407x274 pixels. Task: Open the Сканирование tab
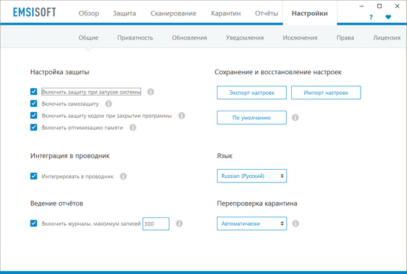point(174,13)
